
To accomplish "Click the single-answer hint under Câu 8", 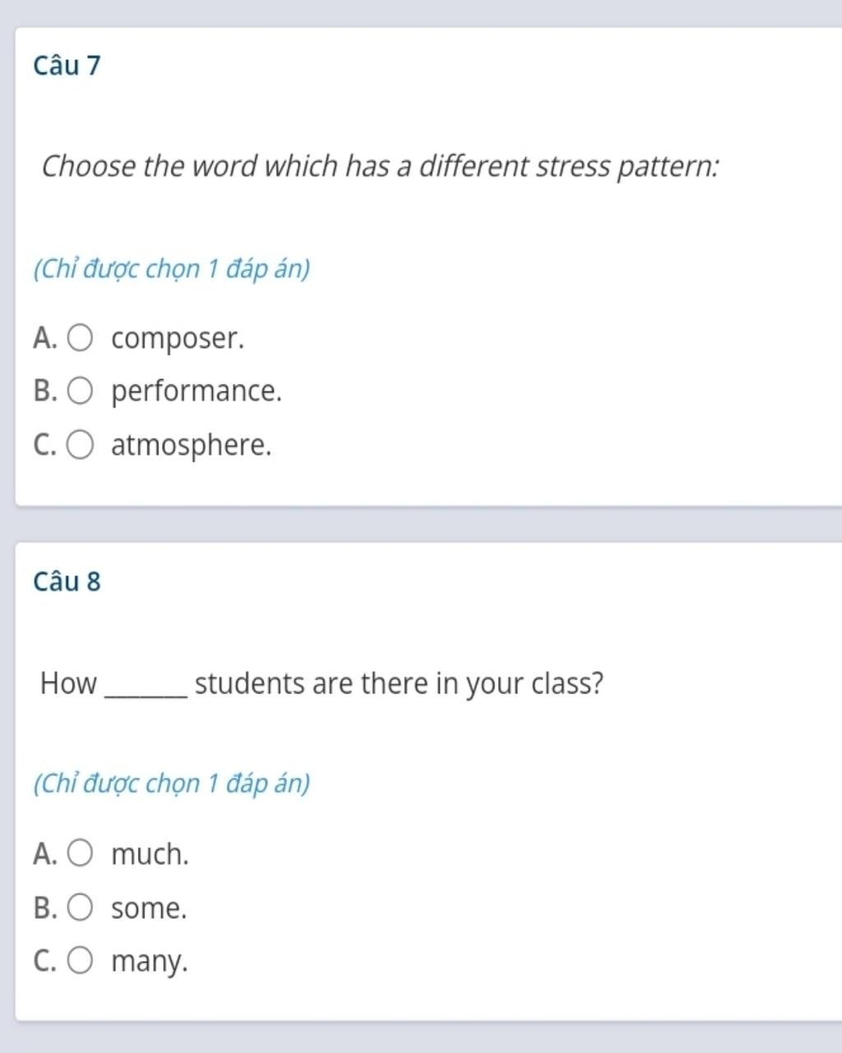I will click(x=172, y=783).
